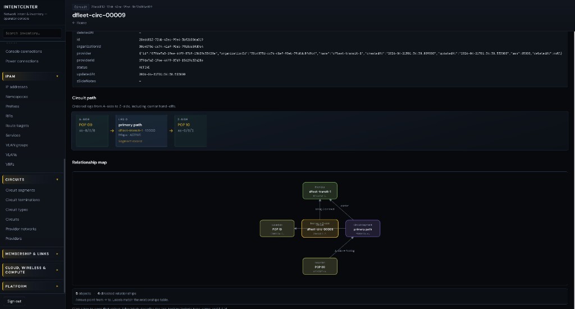
Task: Expand the MEMBERSHIP & LINKS section
Action: (x=31, y=253)
